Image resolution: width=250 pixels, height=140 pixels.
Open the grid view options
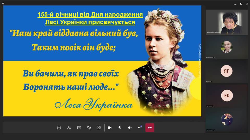[99, 128]
